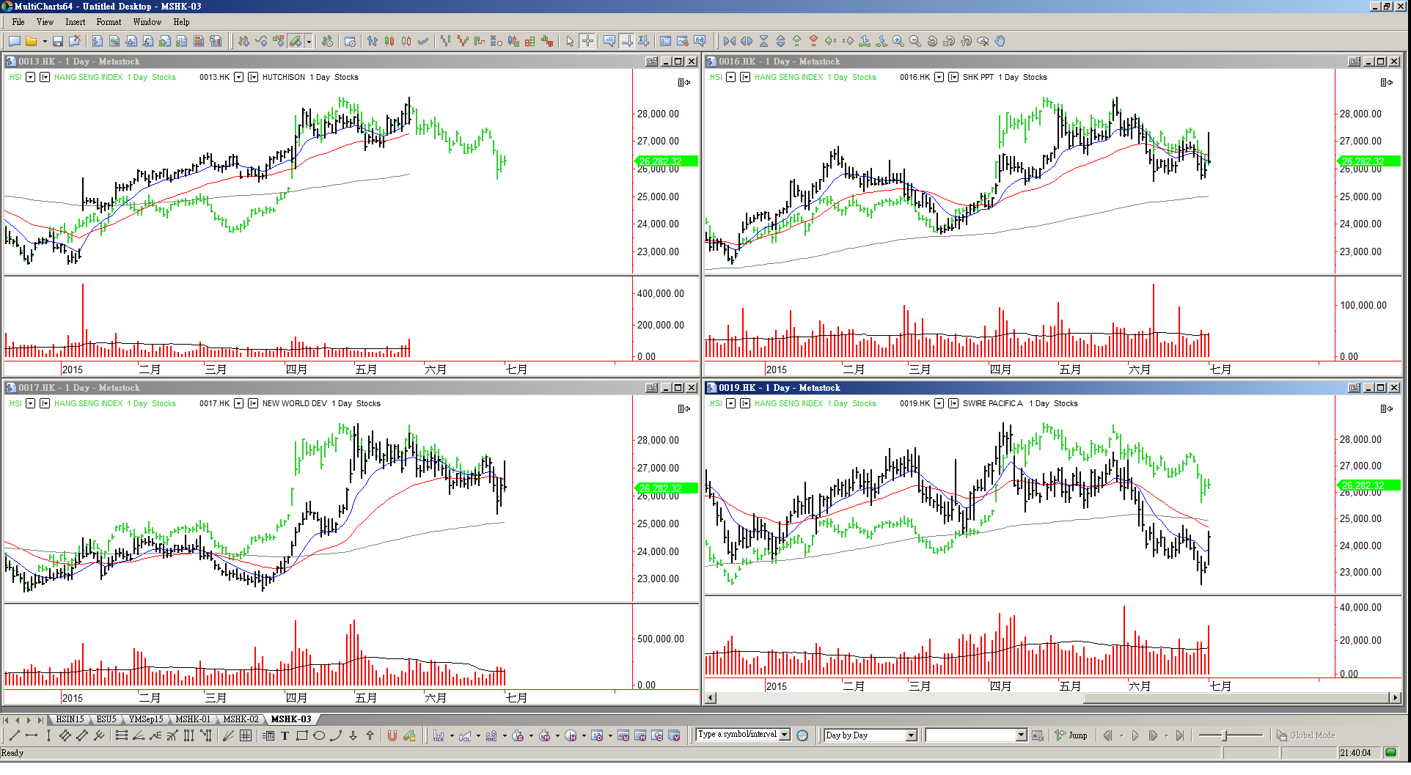Switch to the MSHK-01 workspace tab

(193, 719)
